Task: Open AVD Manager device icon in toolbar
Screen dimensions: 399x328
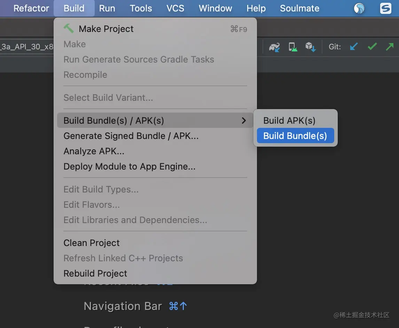Action: pos(292,47)
